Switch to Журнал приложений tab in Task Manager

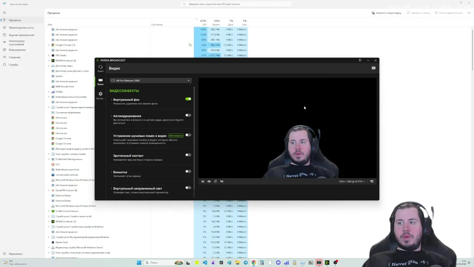[22, 35]
